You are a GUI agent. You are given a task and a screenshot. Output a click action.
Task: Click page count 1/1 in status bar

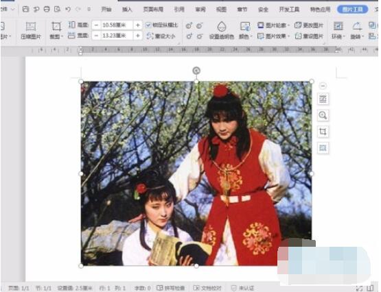(19, 288)
